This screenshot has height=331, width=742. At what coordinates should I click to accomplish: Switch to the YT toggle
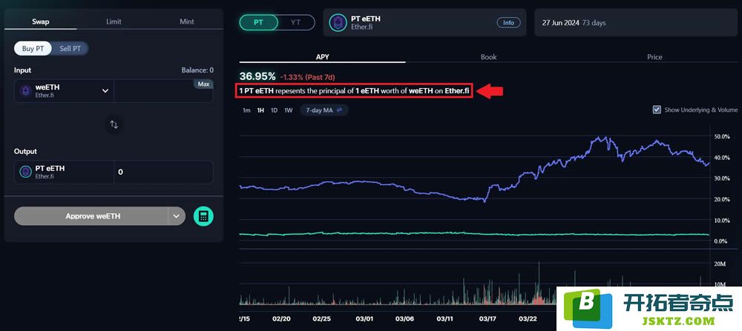(x=296, y=22)
